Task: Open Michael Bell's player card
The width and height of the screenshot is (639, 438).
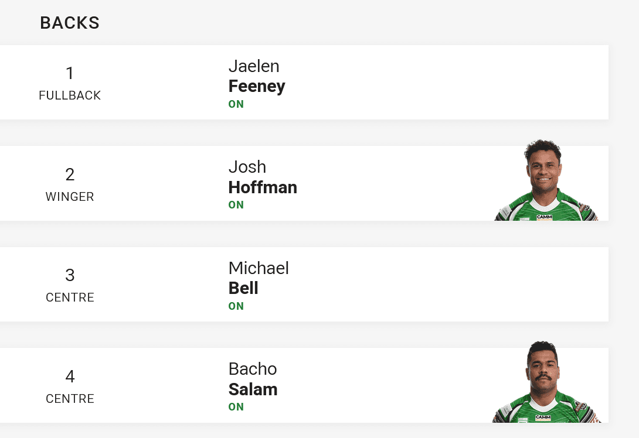Action: [x=304, y=284]
